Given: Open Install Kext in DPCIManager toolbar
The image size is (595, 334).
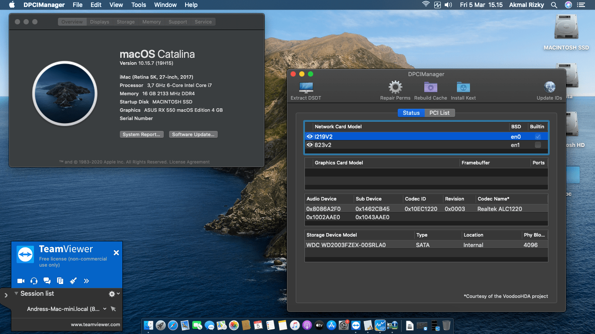Looking at the screenshot, I should (463, 90).
